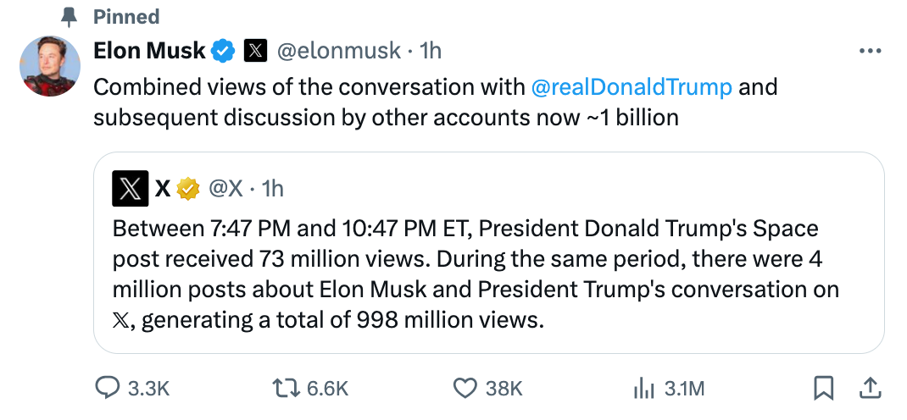This screenshot has height=420, width=907.
Task: Click the blue verified checkmark badge
Action: pyautogui.click(x=223, y=51)
